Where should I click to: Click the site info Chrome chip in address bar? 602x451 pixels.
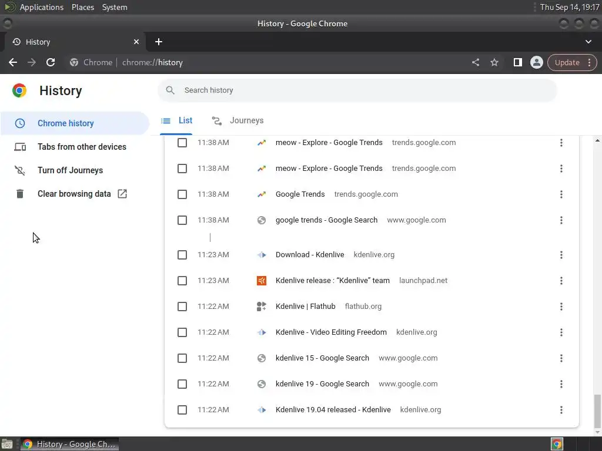(91, 62)
